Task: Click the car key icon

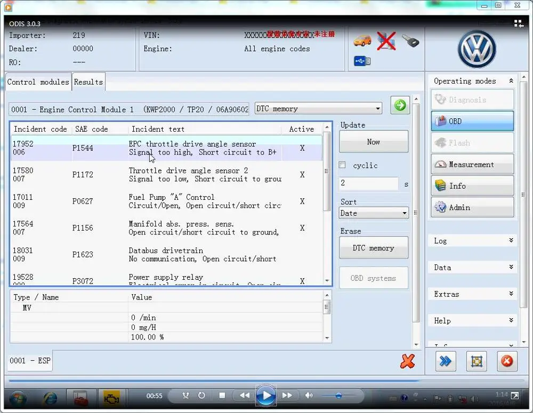Action: tap(410, 41)
